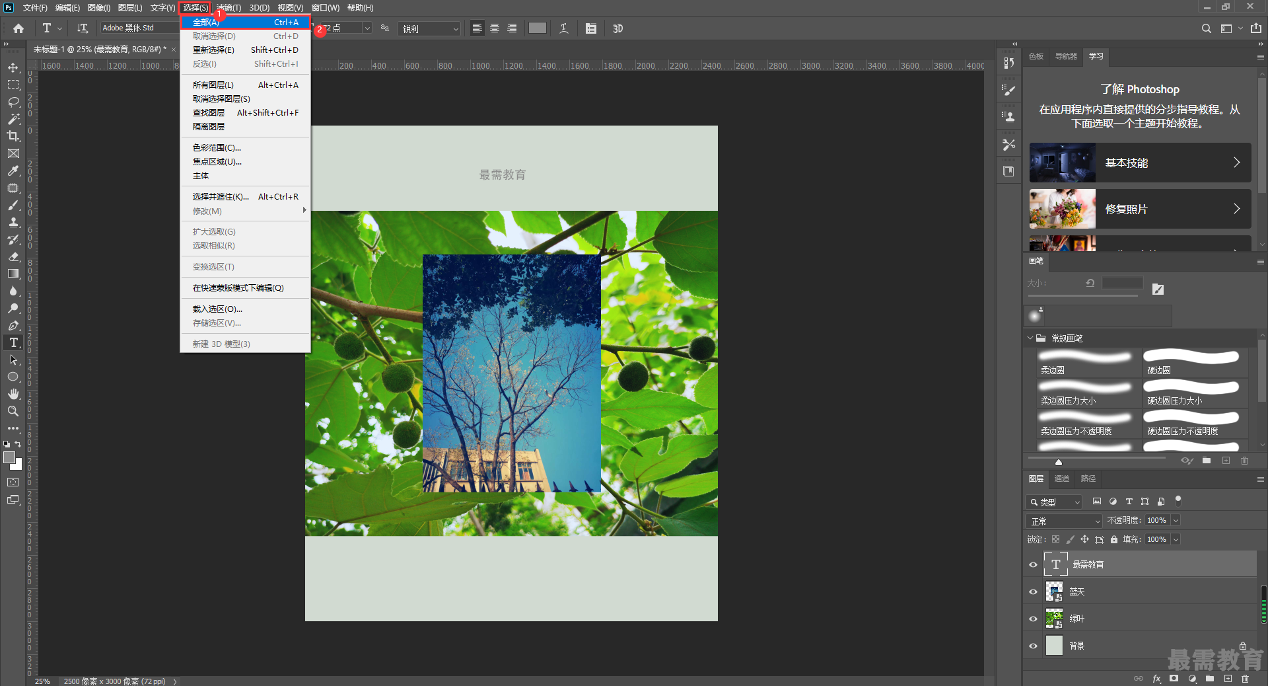Delete layer with trash icon in Layers panel
The image size is (1268, 686).
[x=1246, y=679]
